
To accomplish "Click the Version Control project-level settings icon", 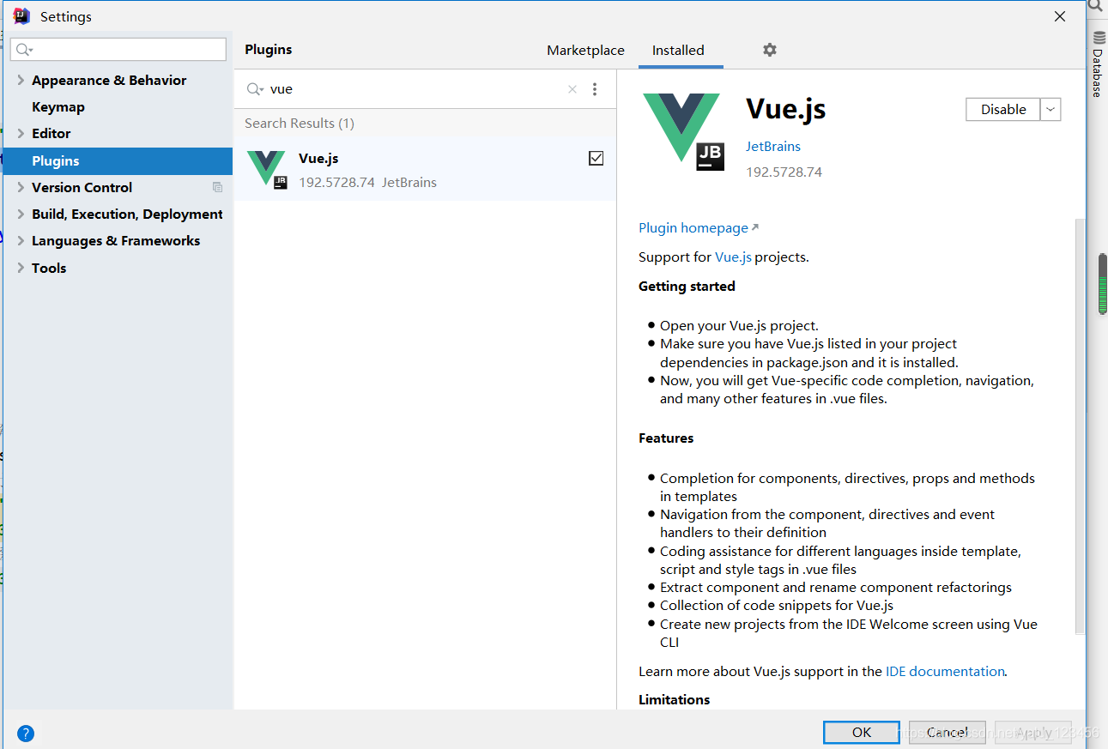I will [x=218, y=187].
